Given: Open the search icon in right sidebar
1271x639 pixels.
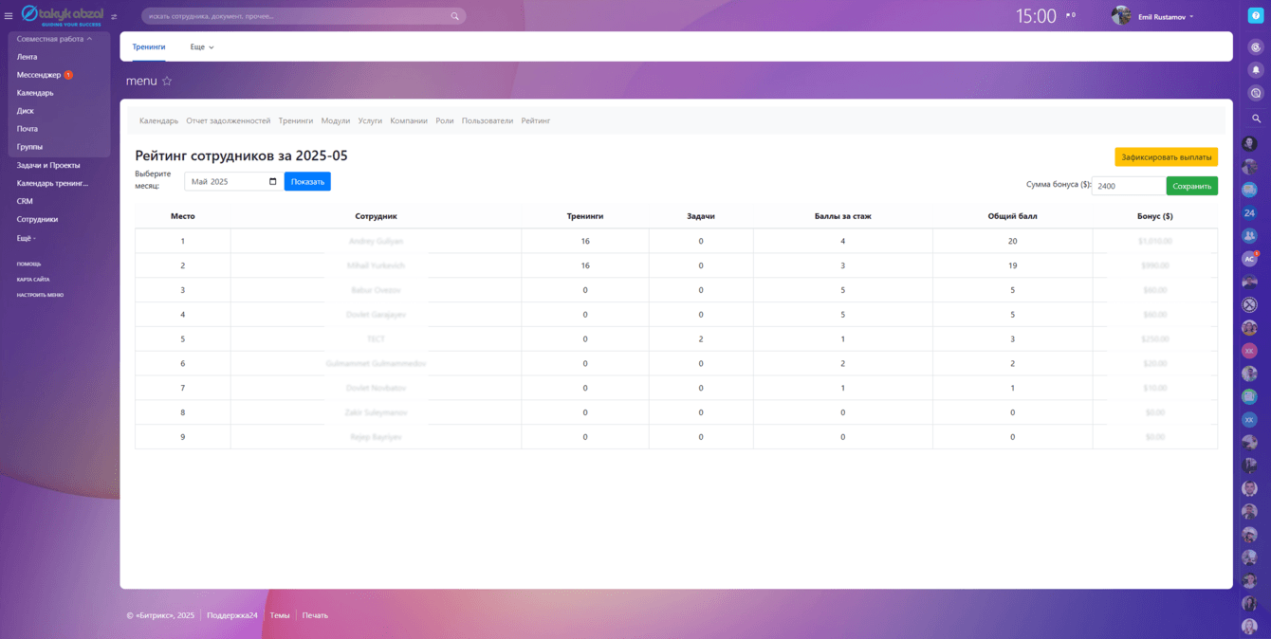Looking at the screenshot, I should pyautogui.click(x=1256, y=119).
